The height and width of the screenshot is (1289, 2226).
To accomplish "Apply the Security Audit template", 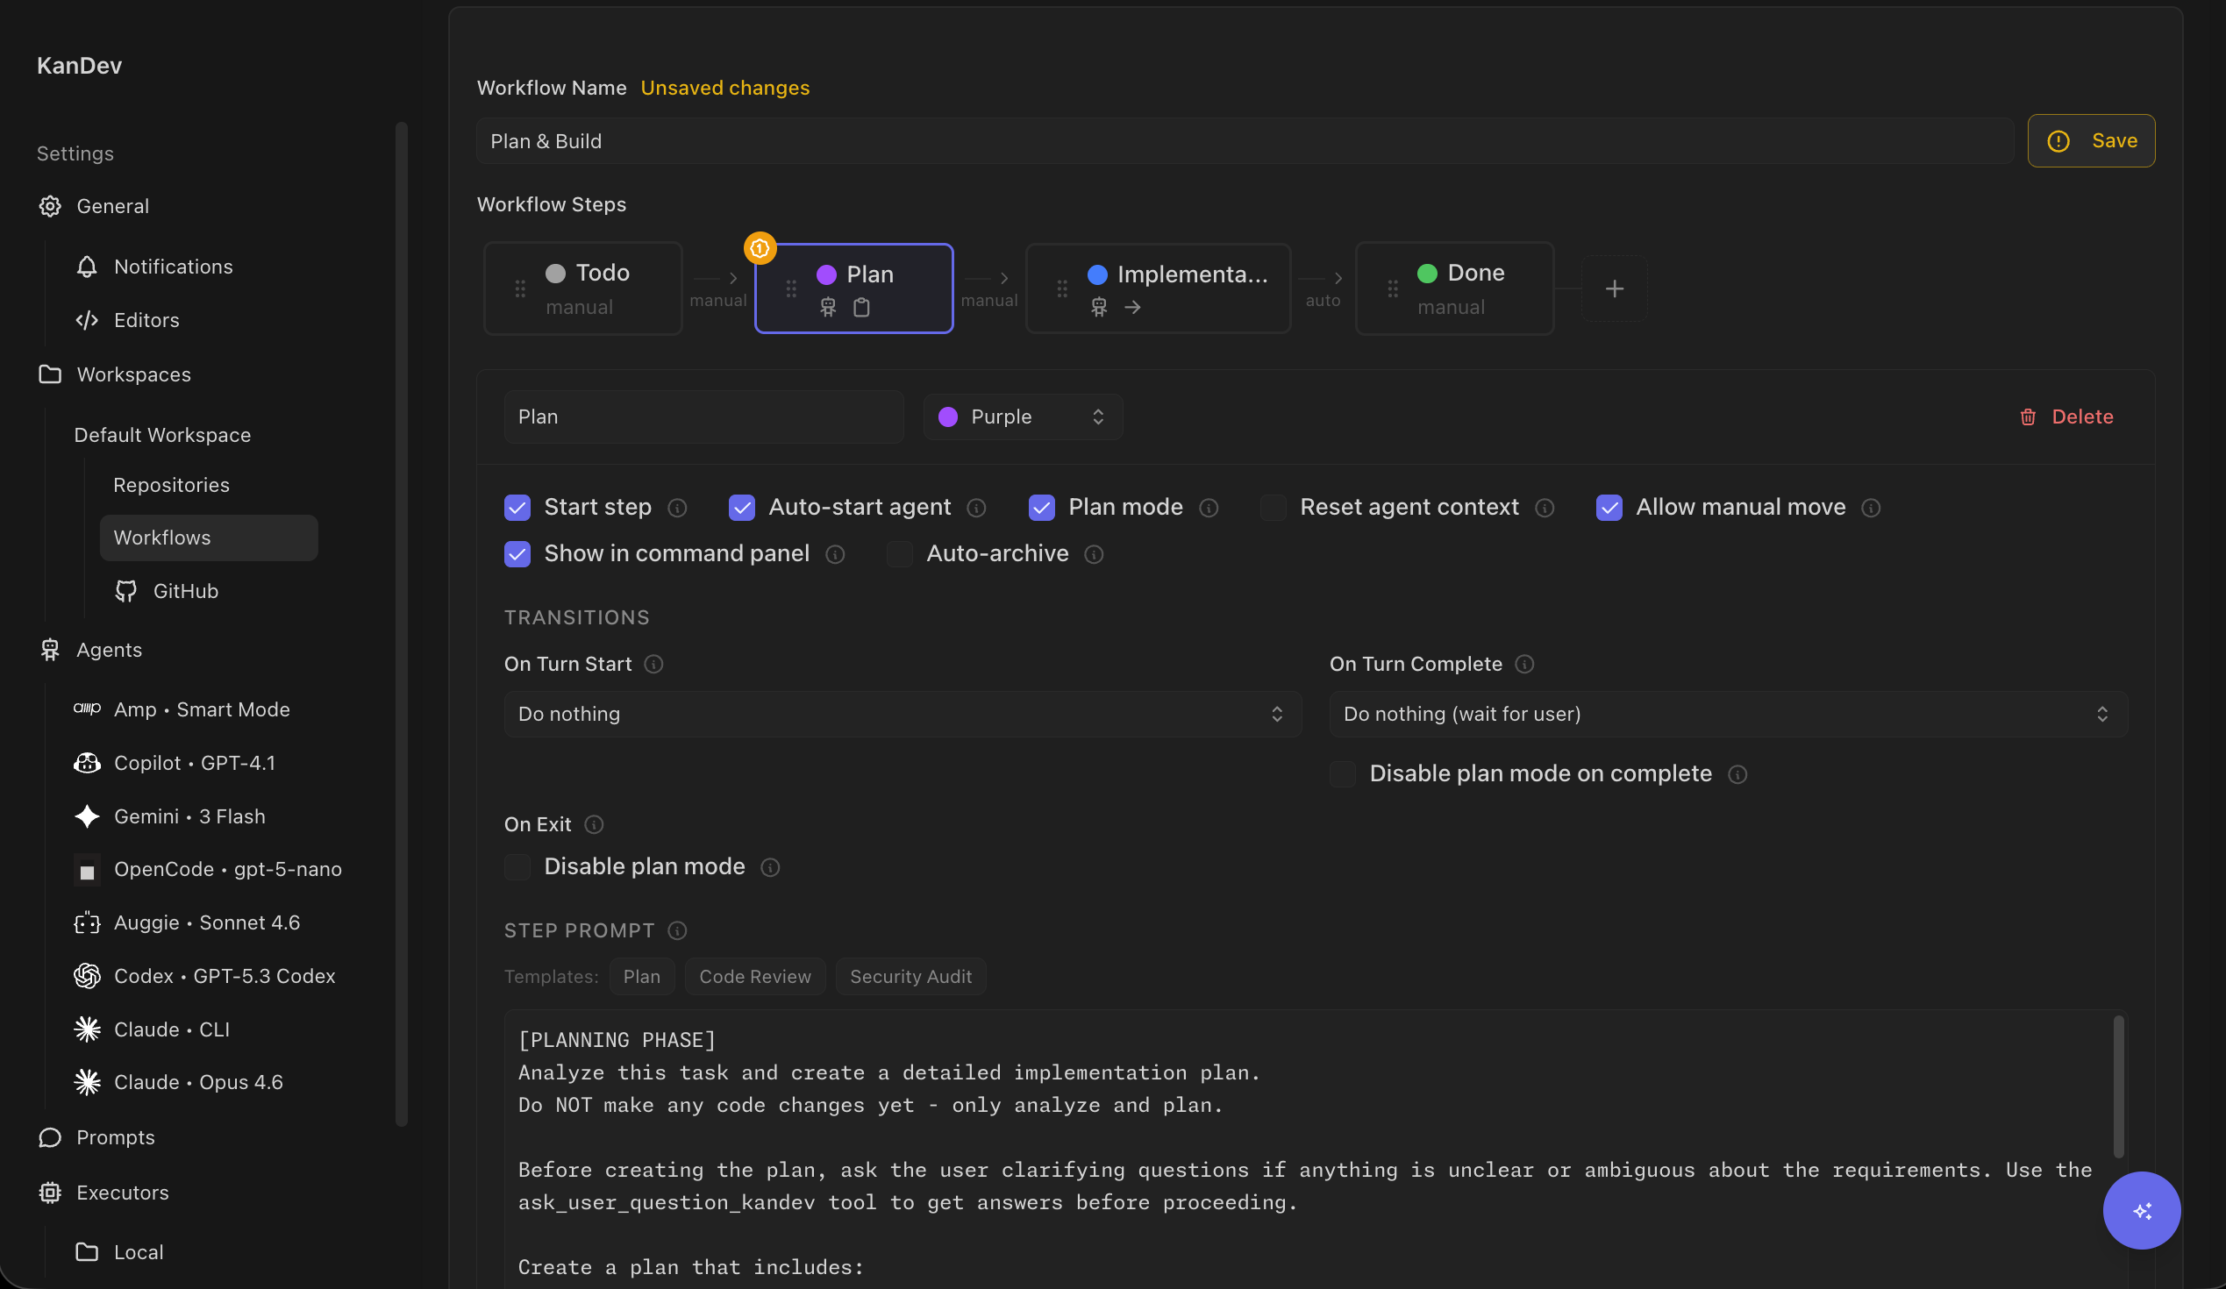I will tap(910, 977).
